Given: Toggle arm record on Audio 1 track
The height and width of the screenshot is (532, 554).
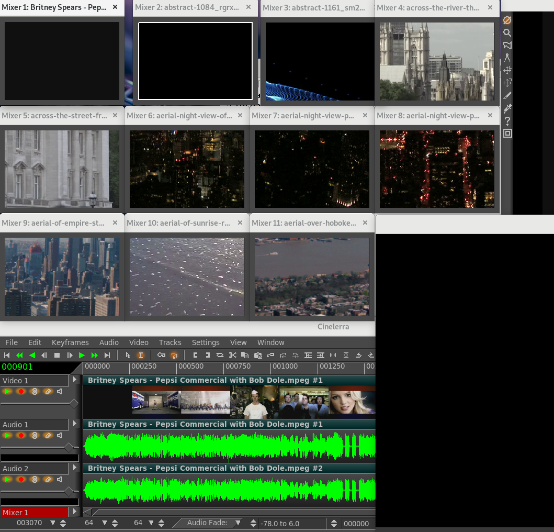Looking at the screenshot, I should coord(21,435).
